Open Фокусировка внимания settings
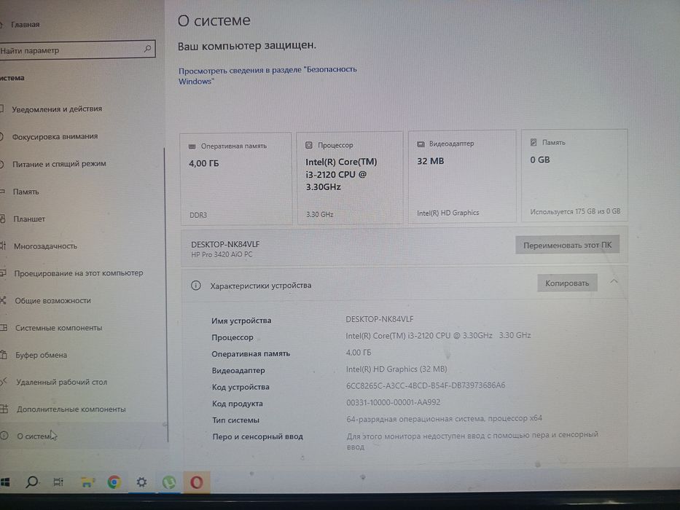The height and width of the screenshot is (510, 680). 55,137
